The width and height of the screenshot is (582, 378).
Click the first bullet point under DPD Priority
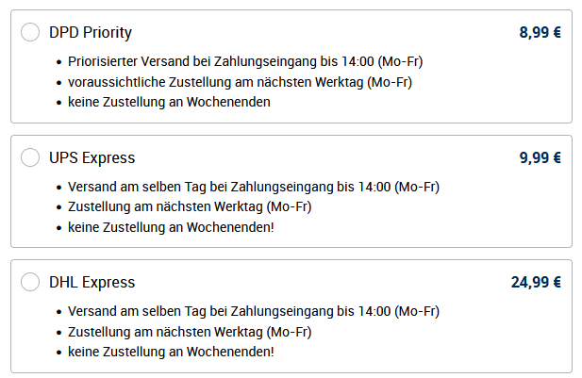[58, 62]
